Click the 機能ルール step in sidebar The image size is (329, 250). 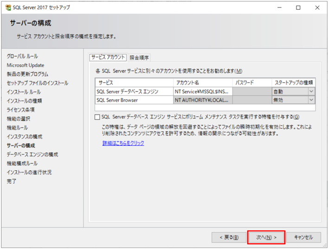pyautogui.click(x=17, y=128)
